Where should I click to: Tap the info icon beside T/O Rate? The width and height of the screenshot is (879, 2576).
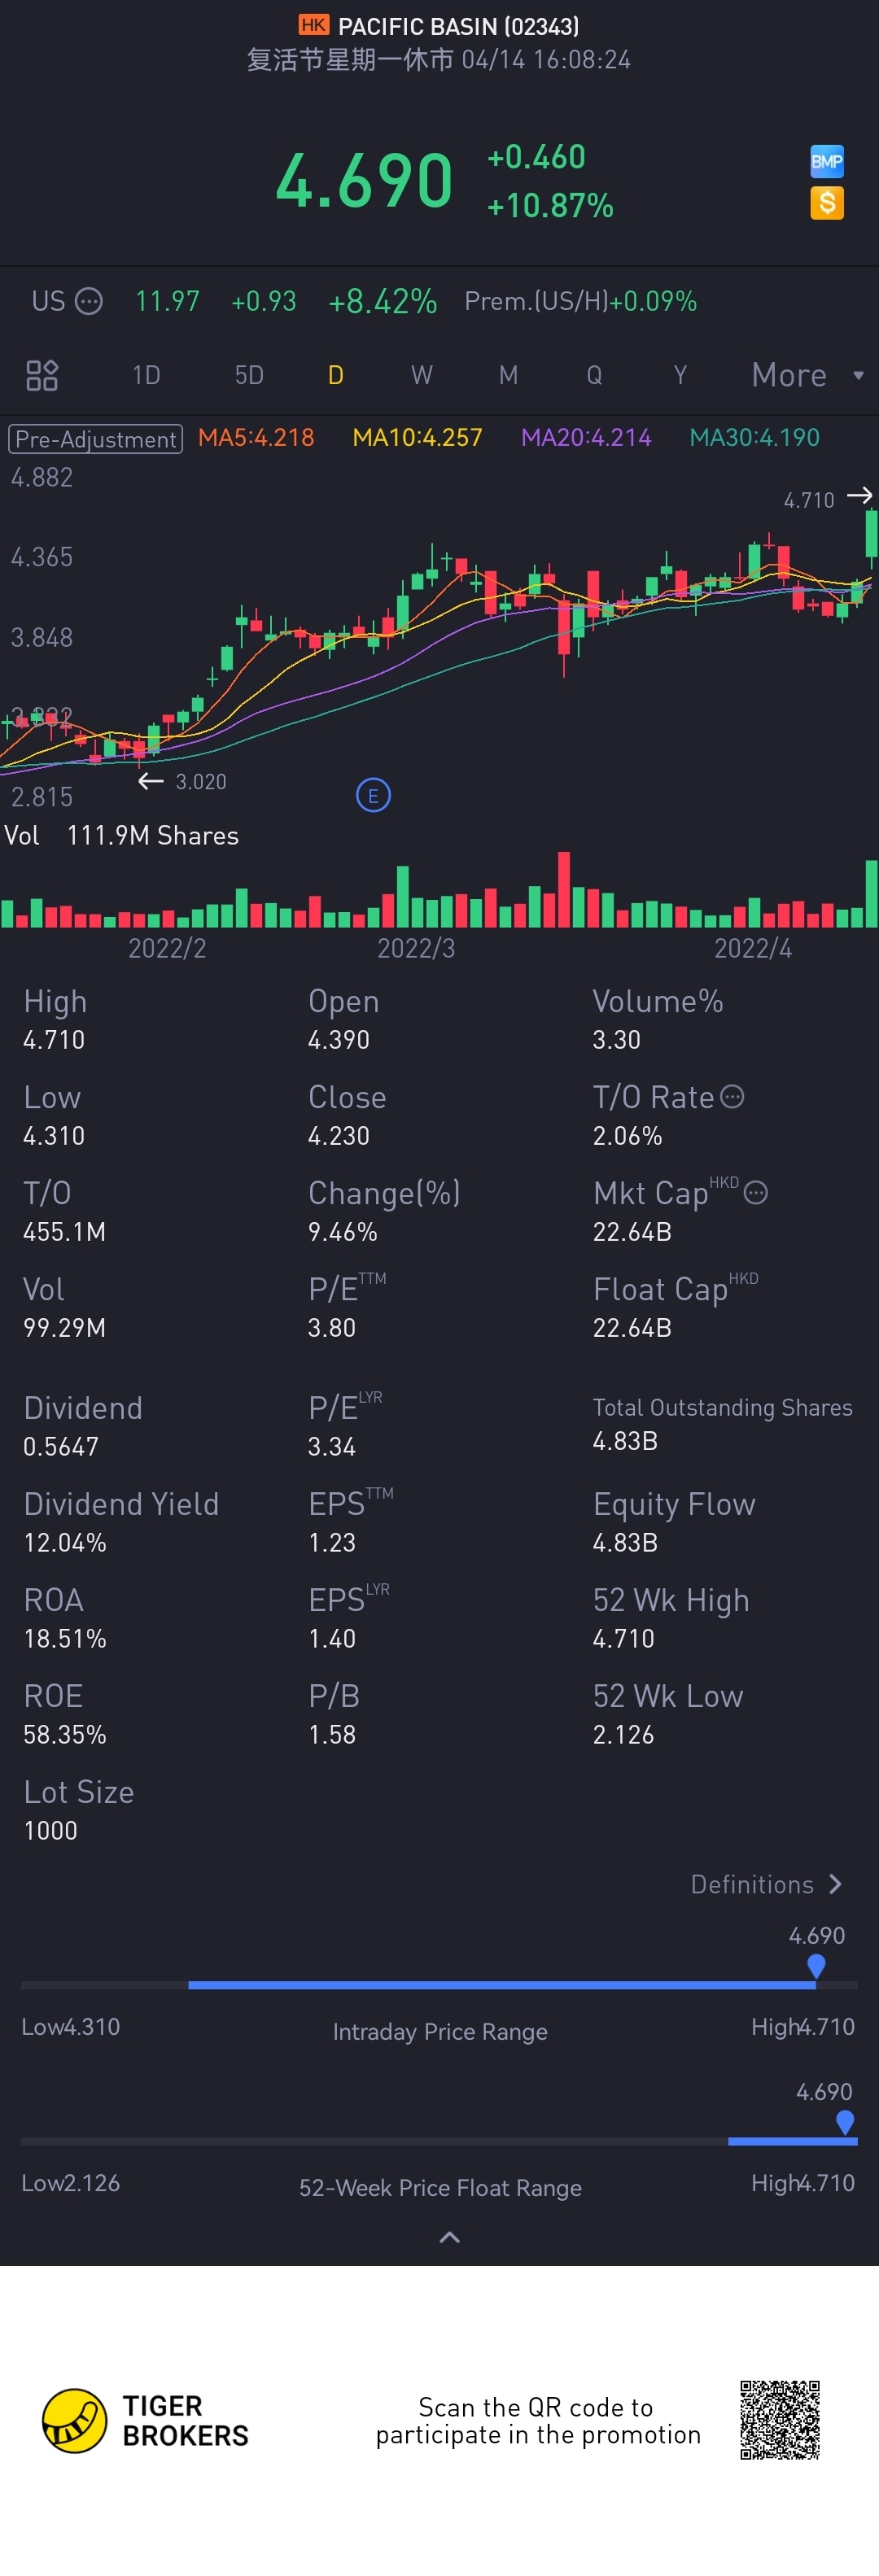(732, 1097)
